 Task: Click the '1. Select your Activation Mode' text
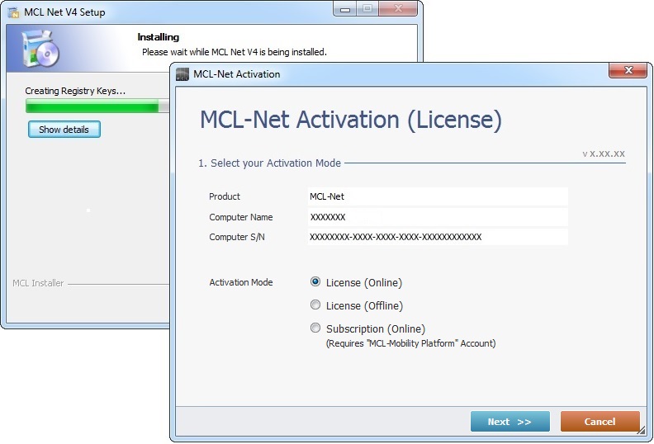[269, 163]
